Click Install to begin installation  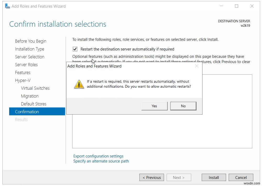[x=213, y=177]
